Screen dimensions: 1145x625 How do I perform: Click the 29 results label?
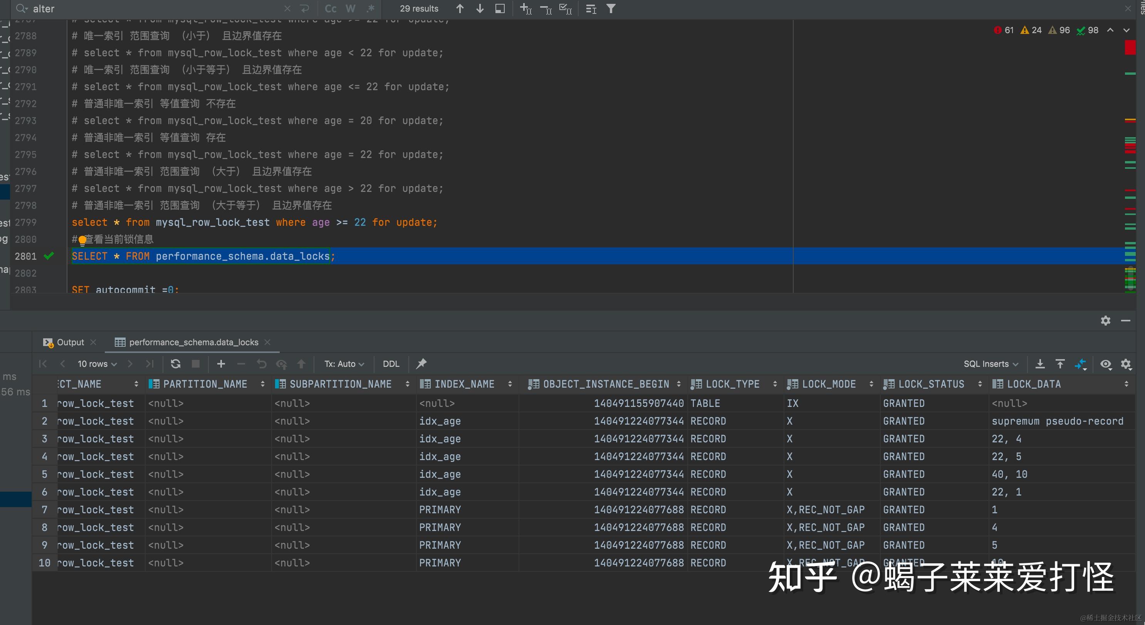pos(418,8)
